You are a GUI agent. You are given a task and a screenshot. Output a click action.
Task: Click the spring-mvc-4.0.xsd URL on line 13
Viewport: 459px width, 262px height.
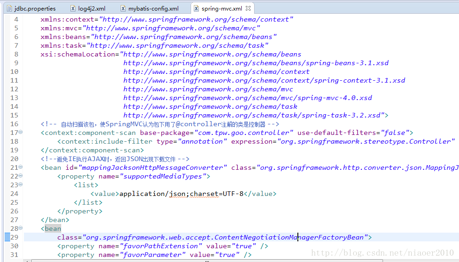[248, 98]
